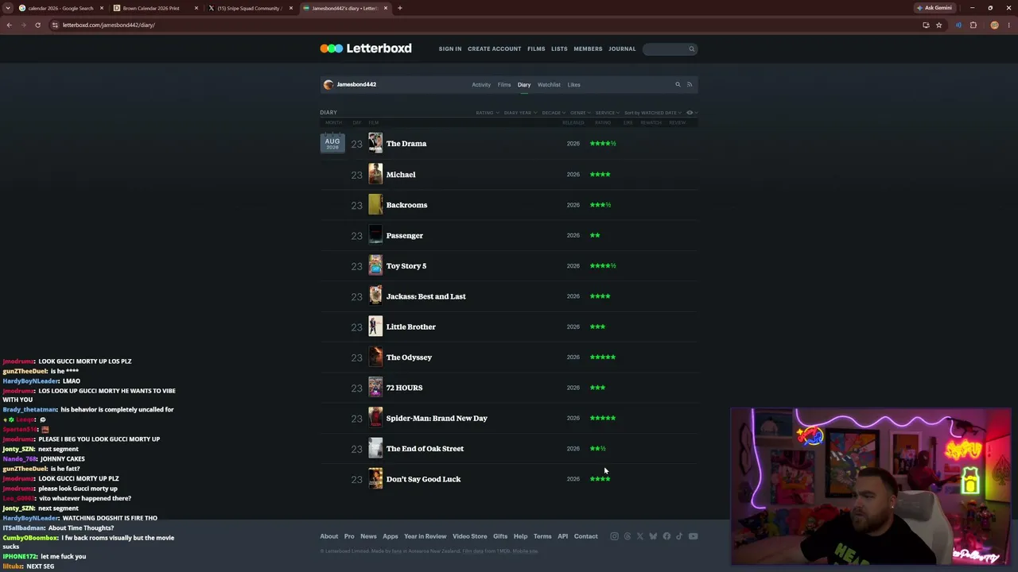This screenshot has width=1018, height=572.
Task: Close the Brown Calendar 2026 Print tab
Action: coord(196,8)
